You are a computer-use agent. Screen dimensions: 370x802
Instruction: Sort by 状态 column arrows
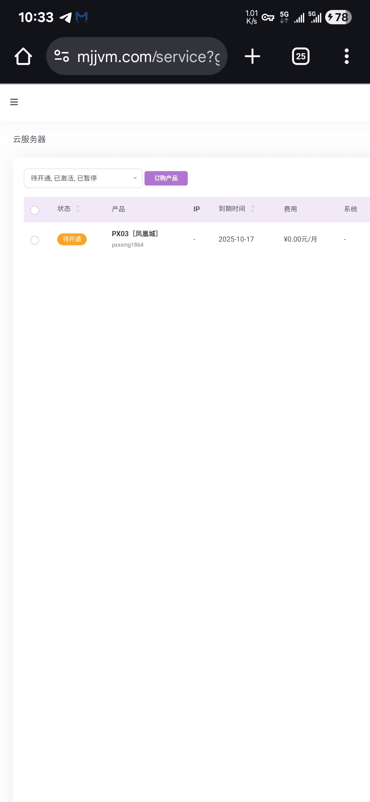[78, 209]
